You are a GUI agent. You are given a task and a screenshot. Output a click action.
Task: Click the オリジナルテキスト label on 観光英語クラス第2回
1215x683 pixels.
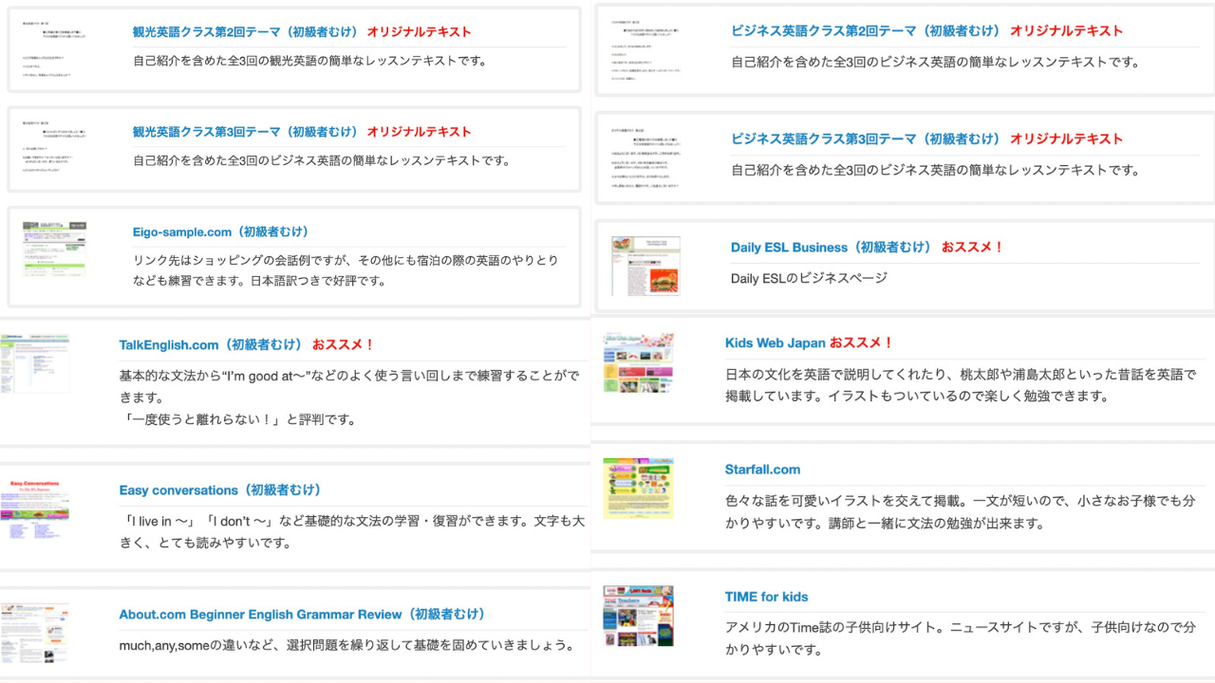point(419,31)
